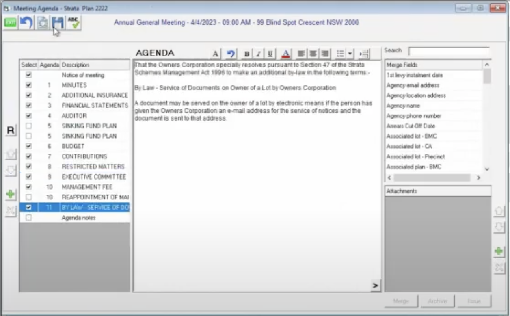510x316 pixels.
Task: Open the bullet list style dropdown arrow
Action: coord(350,54)
